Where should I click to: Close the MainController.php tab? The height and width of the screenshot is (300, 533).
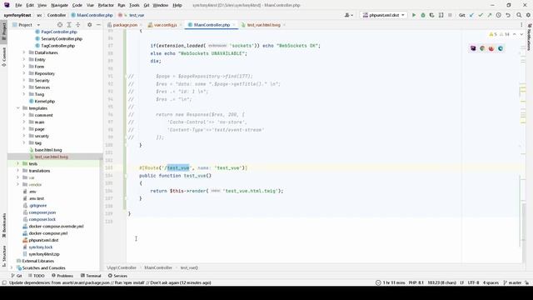235,25
